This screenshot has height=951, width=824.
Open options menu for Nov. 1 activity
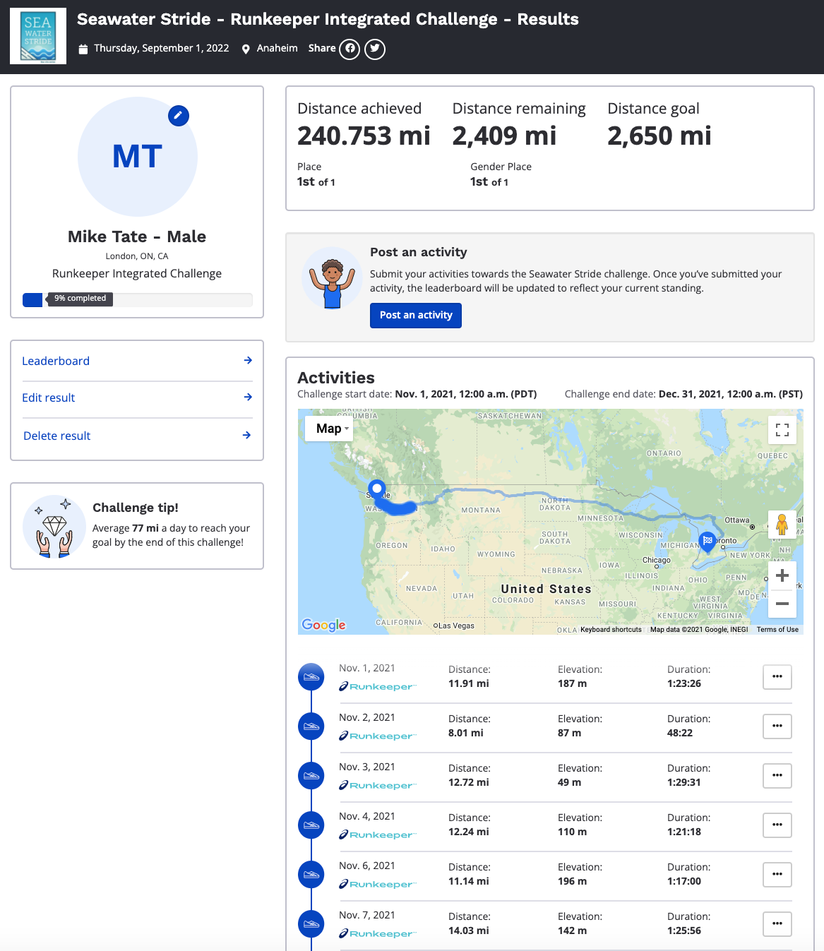pyautogui.click(x=777, y=677)
